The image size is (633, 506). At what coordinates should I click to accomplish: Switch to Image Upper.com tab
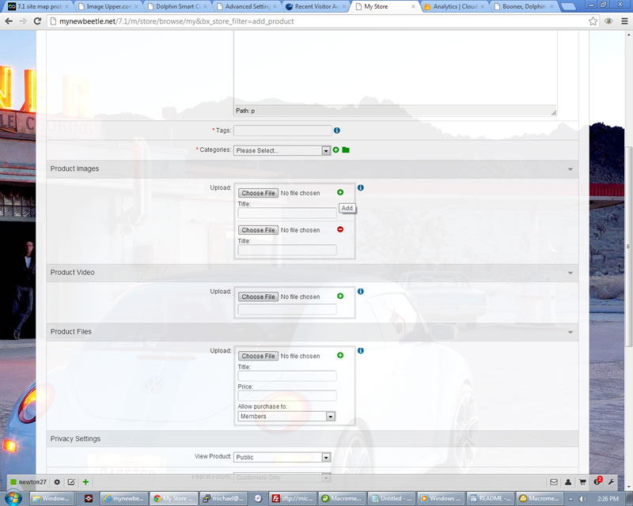coord(108,6)
